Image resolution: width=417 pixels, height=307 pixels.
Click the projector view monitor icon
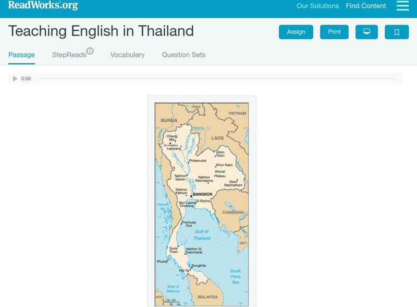click(366, 32)
